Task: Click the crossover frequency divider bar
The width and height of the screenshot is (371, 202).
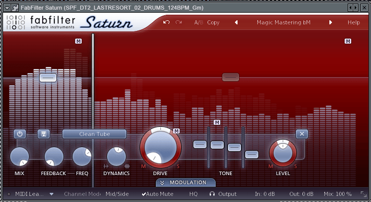Action: [x=93, y=110]
